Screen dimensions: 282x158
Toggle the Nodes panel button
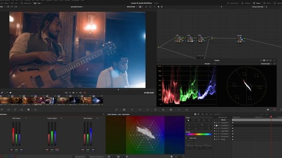coord(256,3)
